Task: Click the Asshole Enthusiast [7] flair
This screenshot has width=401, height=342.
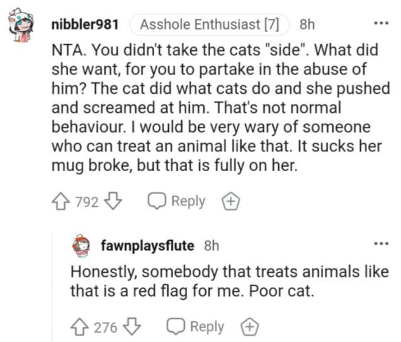Action: click(x=210, y=25)
